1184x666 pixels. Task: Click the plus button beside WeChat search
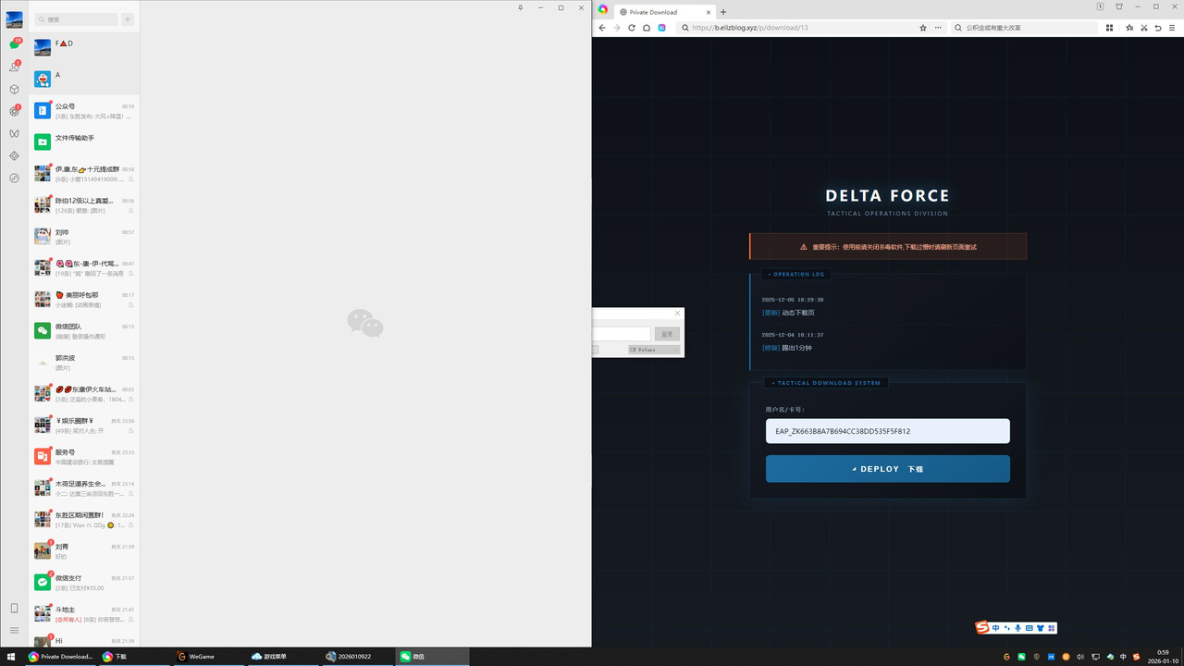128,19
